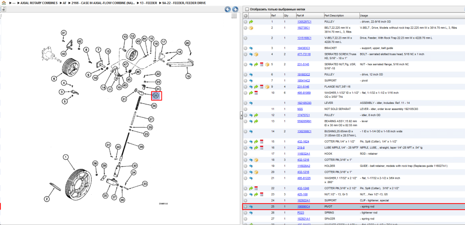Expand the '...' collapsed breadcrumb segment

click(13, 3)
